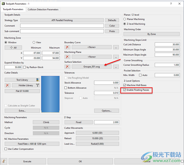This screenshot has width=184, height=165.
Task: Open the Extra... cutter options
Action: tap(22, 111)
